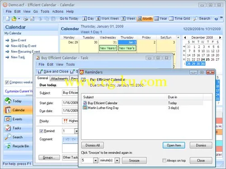Viewport: 226px width, 169px height.
Task: Click calendar scrollbar up arrow
Action: click(x=178, y=37)
